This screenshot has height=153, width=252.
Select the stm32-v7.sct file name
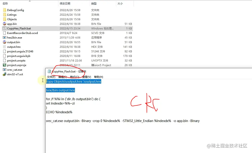tap(15, 74)
